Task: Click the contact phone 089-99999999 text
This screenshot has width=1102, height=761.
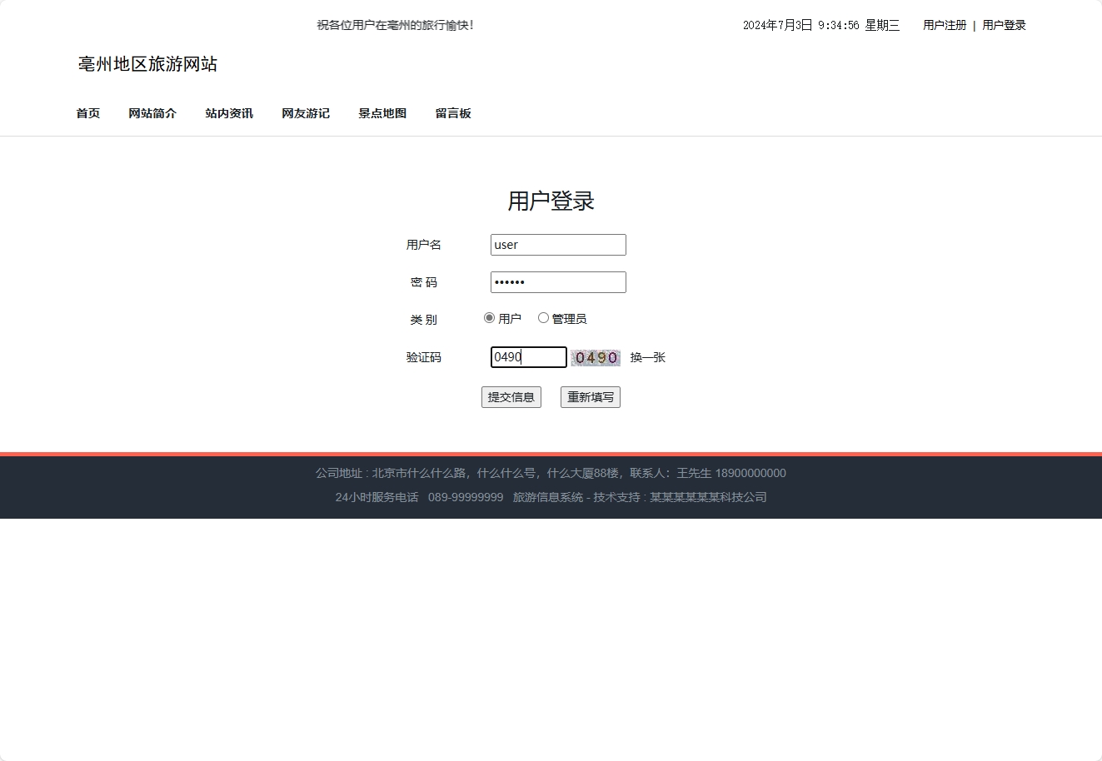Action: coord(466,497)
